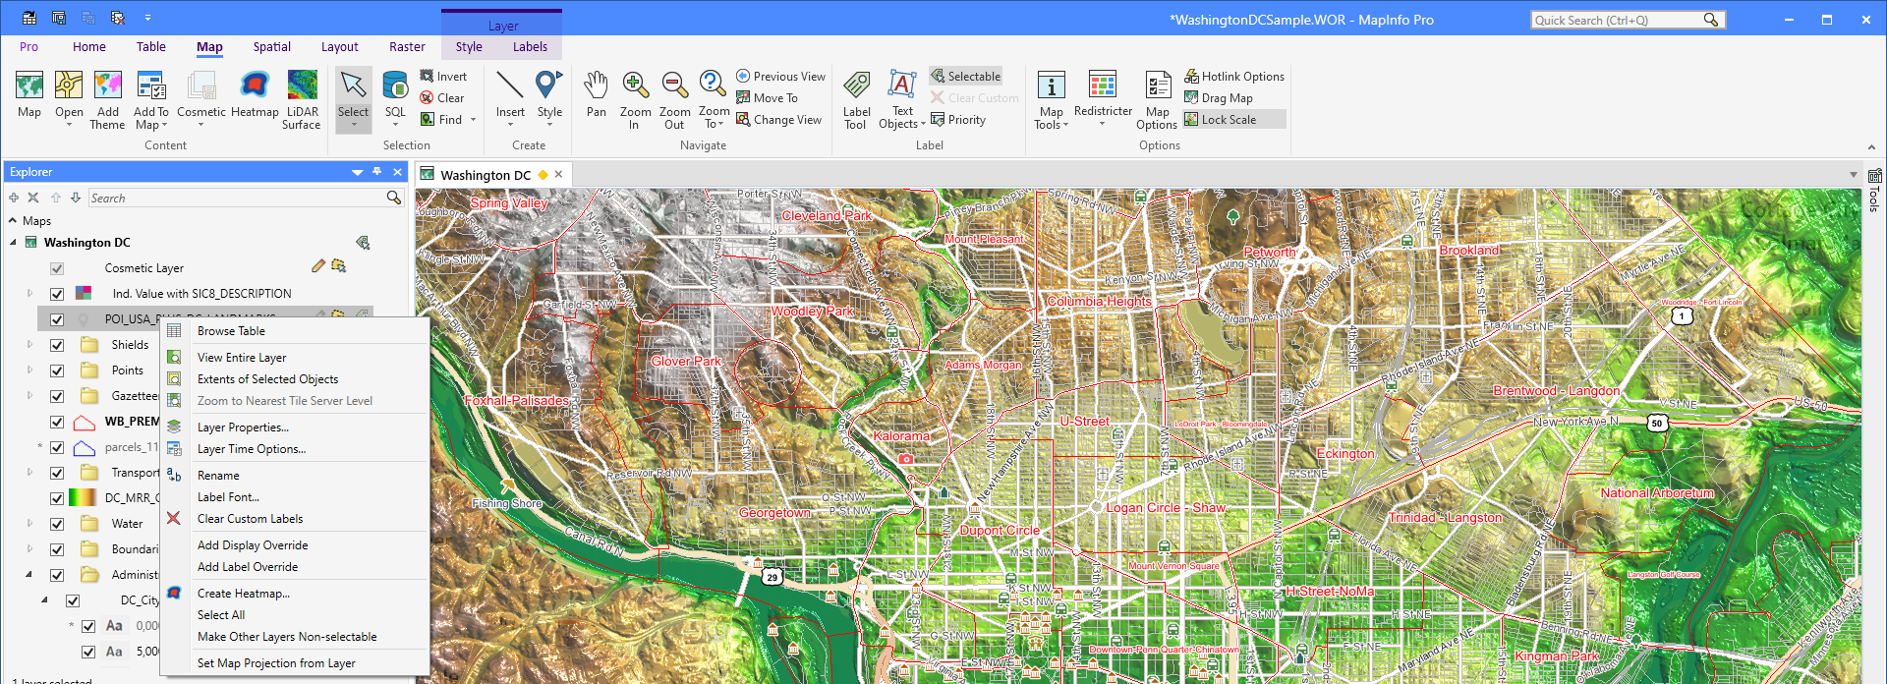Click the Cosmetic Layer edit pencil icon
The image size is (1887, 684).
tap(317, 266)
